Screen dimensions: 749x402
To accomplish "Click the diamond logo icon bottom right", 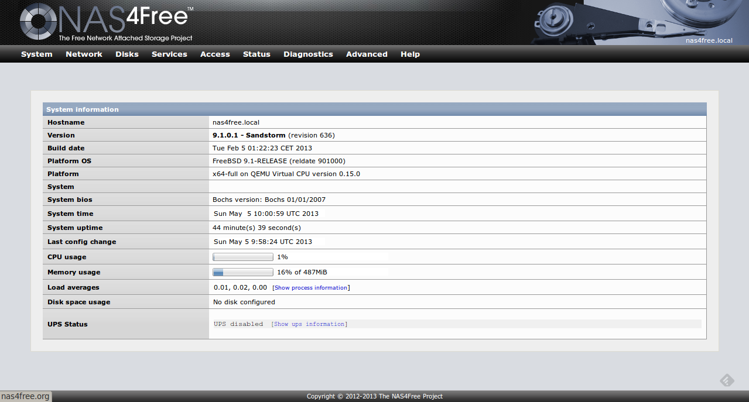I will 726,380.
